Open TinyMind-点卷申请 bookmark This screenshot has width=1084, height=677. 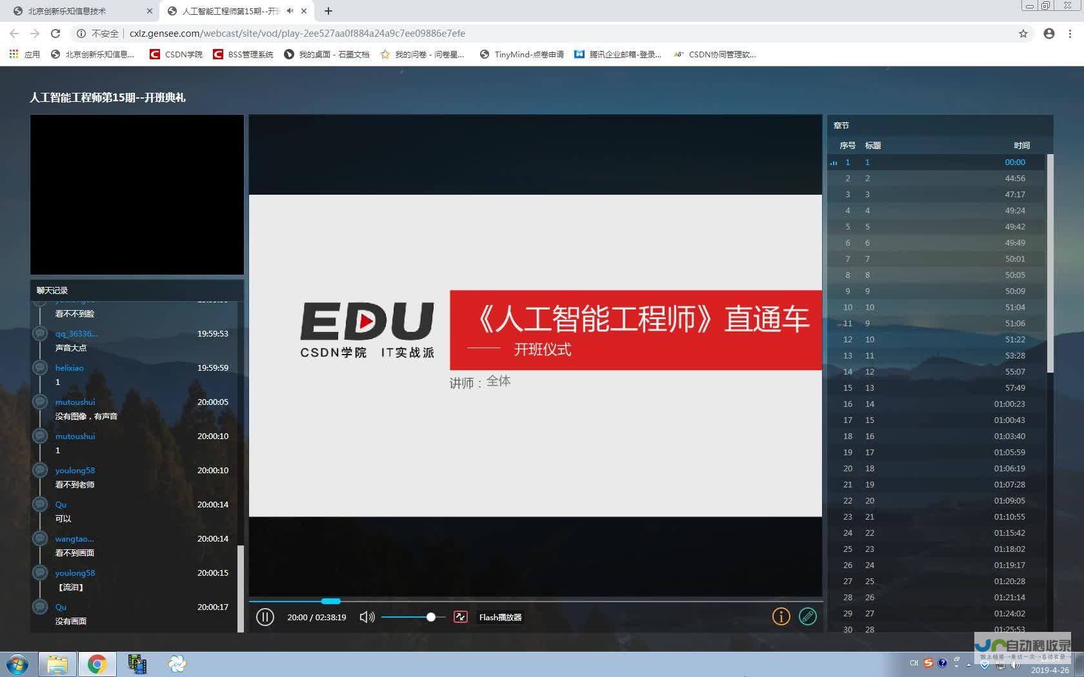click(x=522, y=54)
